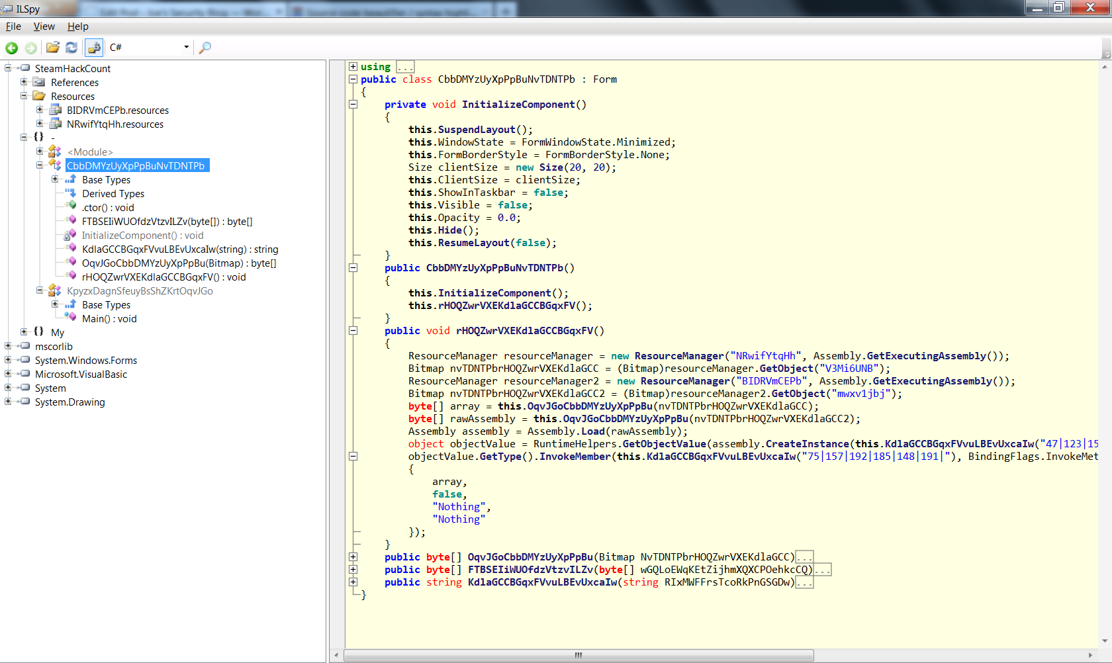Click the Derived Types icon
Image resolution: width=1112 pixels, height=663 pixels.
tap(71, 193)
